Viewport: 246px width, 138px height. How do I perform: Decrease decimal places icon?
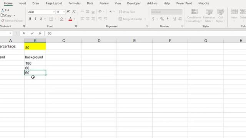[180, 19]
